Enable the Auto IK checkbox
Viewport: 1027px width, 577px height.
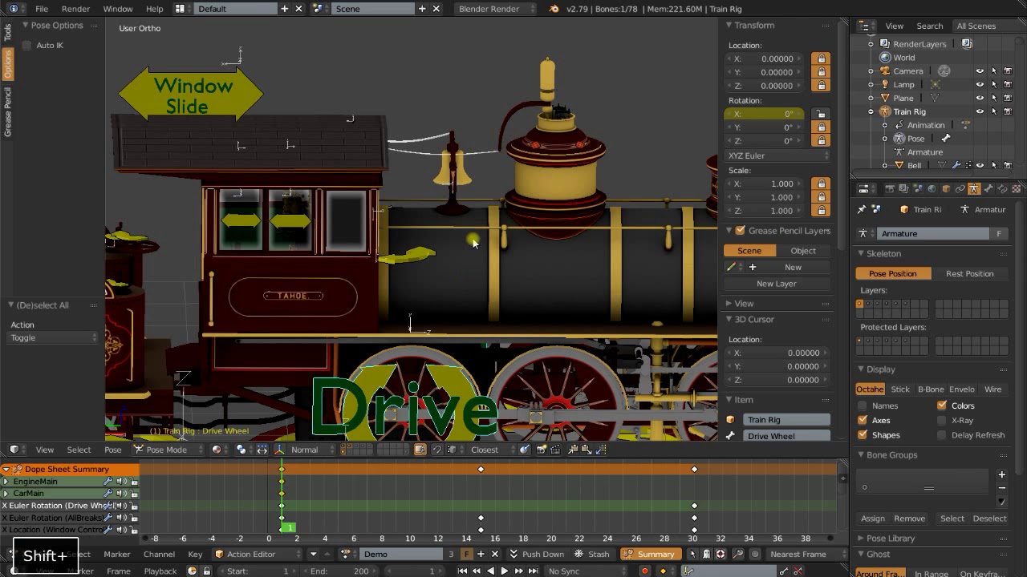(27, 45)
